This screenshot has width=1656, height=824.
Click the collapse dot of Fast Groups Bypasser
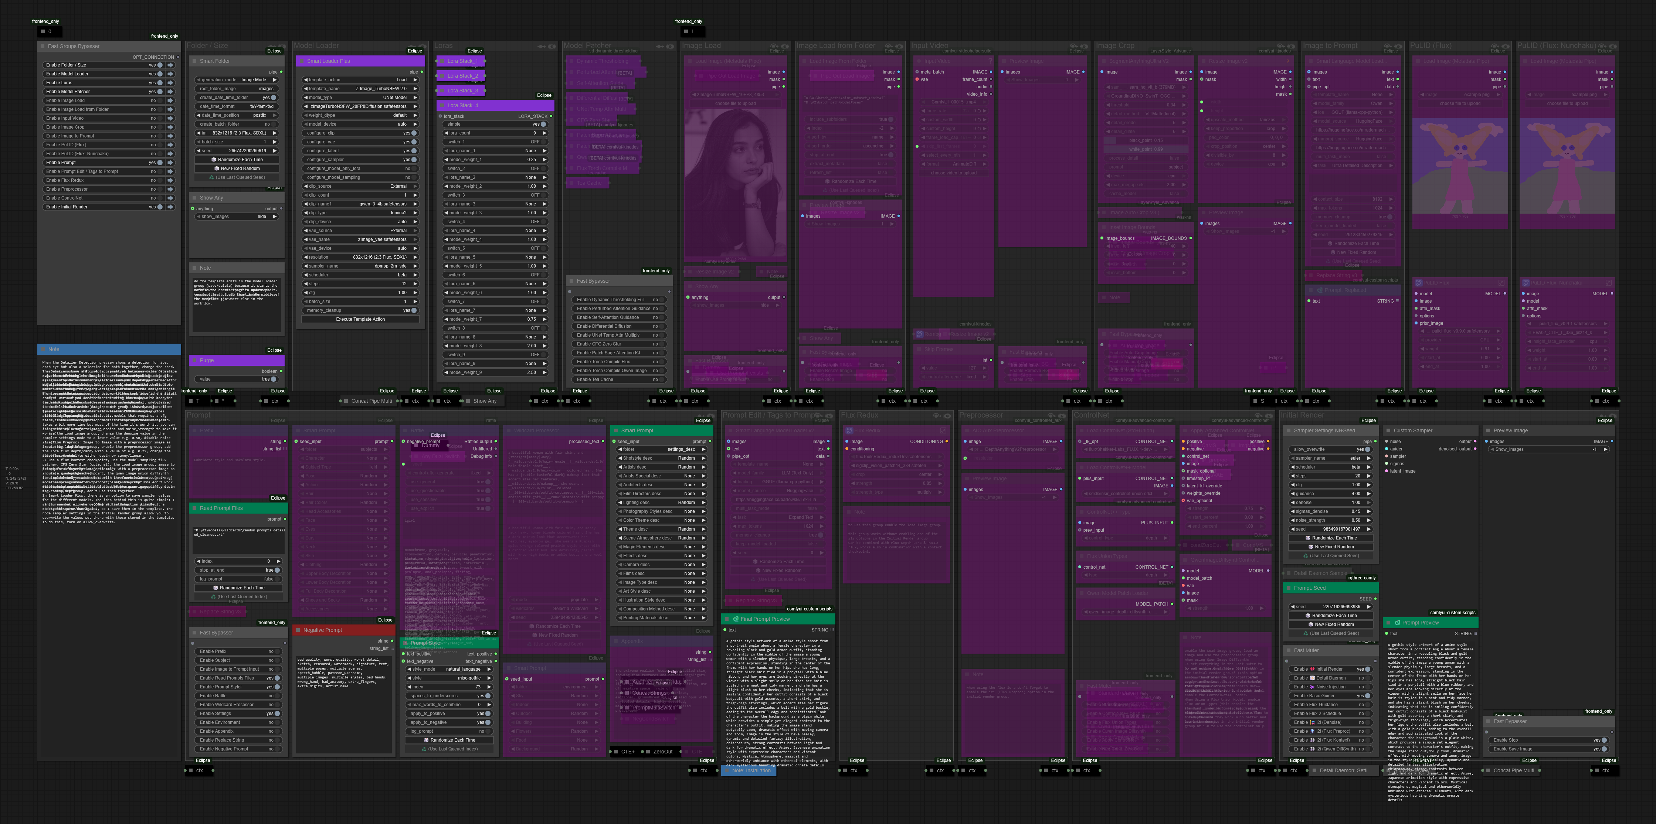pos(43,46)
